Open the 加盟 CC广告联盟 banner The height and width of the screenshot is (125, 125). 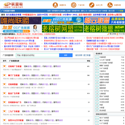coord(21,28)
